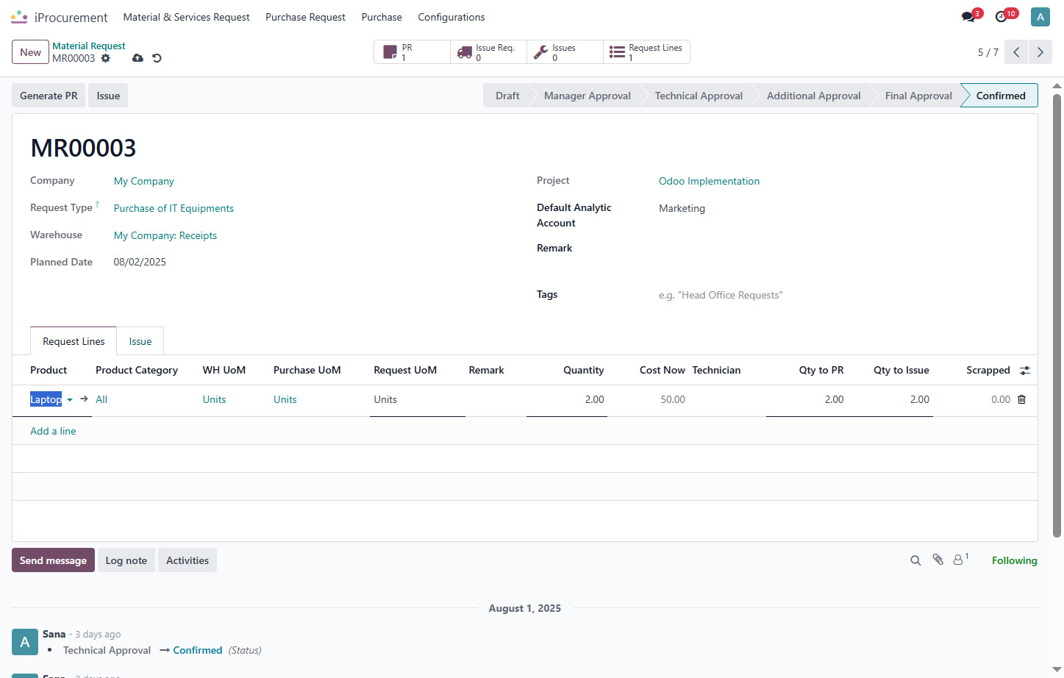Expand the Laptop product dropdown arrow
Viewport: 1064px width, 678px height.
pos(70,400)
